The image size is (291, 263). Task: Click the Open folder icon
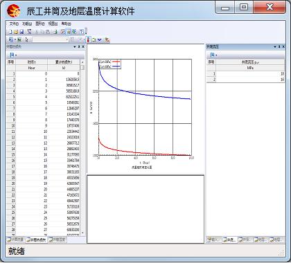(16, 32)
